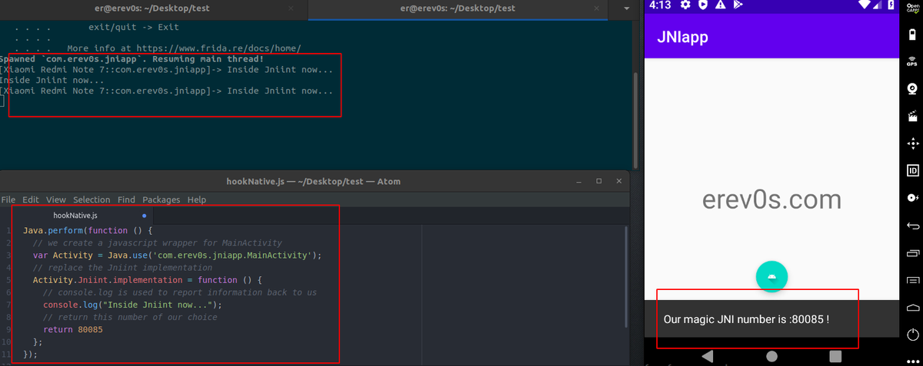Screen dimensions: 923x366
Task: Open the View menu in Atom
Action: (x=55, y=199)
